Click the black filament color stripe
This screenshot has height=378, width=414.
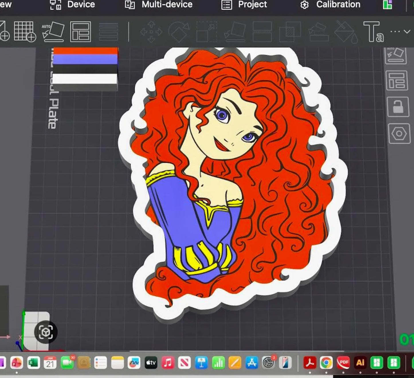(85, 69)
